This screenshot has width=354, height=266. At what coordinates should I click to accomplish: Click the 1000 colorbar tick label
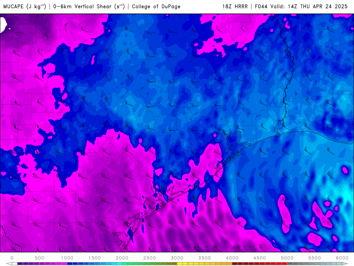pyautogui.click(x=67, y=258)
